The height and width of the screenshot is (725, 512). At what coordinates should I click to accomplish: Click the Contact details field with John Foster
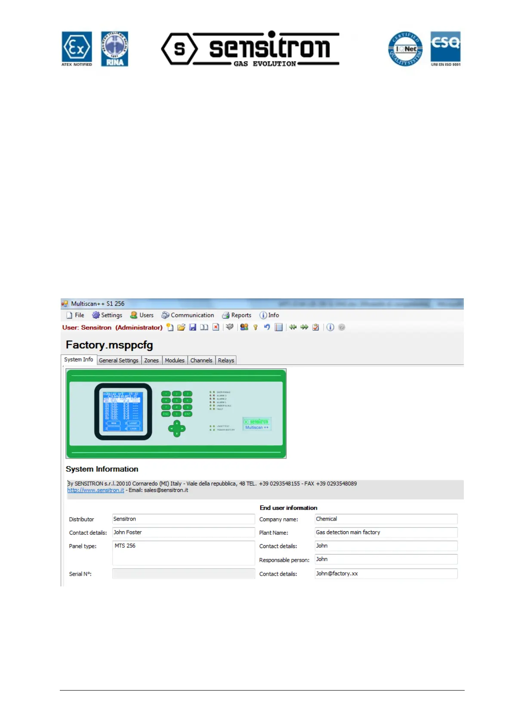pos(183,533)
